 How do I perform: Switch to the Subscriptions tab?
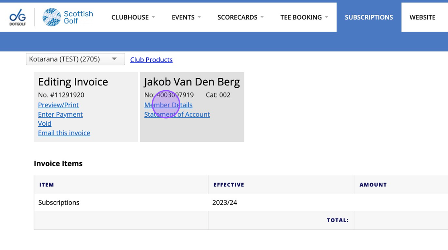click(x=369, y=17)
